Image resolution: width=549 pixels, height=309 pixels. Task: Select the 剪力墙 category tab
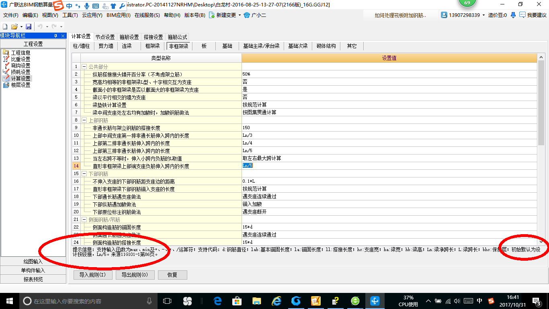click(x=106, y=46)
